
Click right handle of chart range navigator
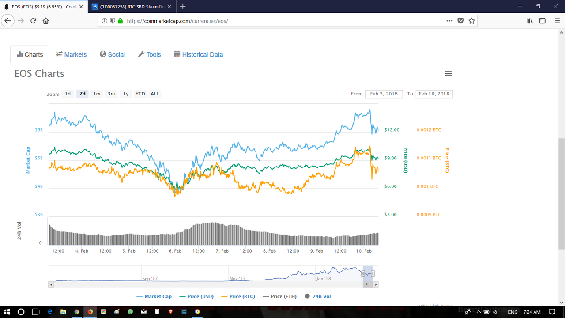coord(373,274)
